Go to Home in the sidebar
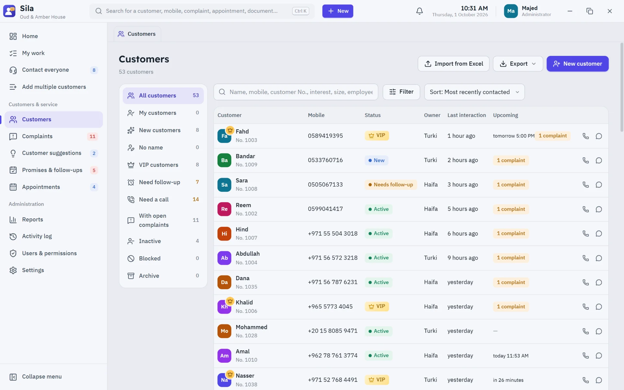The height and width of the screenshot is (390, 624). [x=54, y=36]
